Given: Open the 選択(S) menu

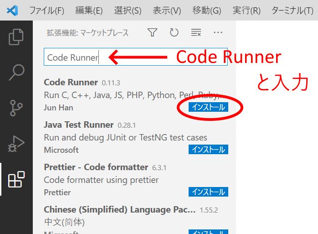Looking at the screenshot, I should 128,10.
